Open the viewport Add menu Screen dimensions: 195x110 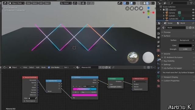pyautogui.click(x=41, y=3)
